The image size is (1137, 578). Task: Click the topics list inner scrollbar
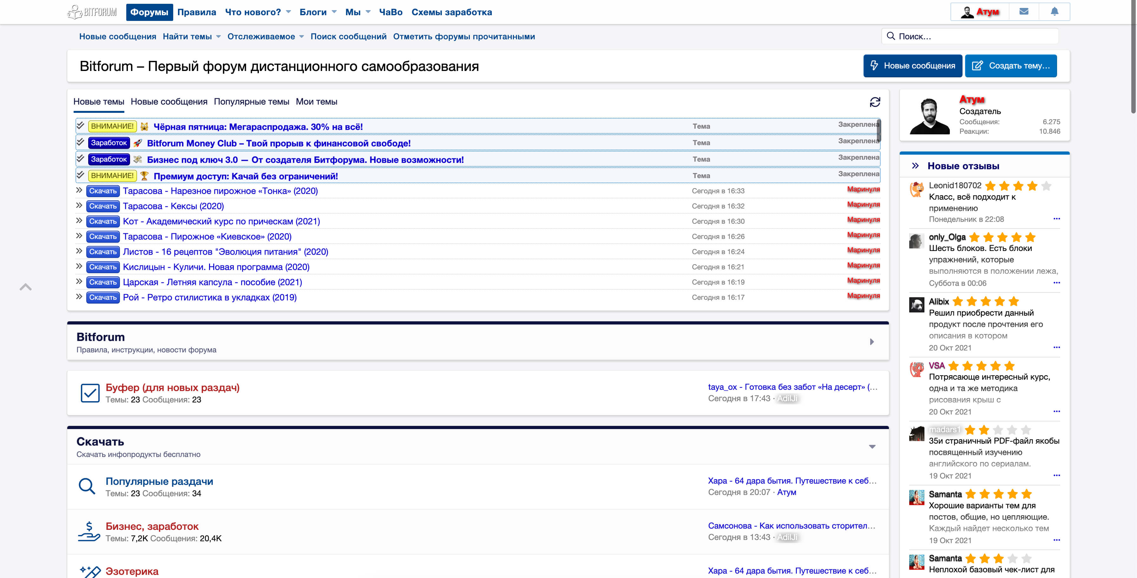point(878,130)
